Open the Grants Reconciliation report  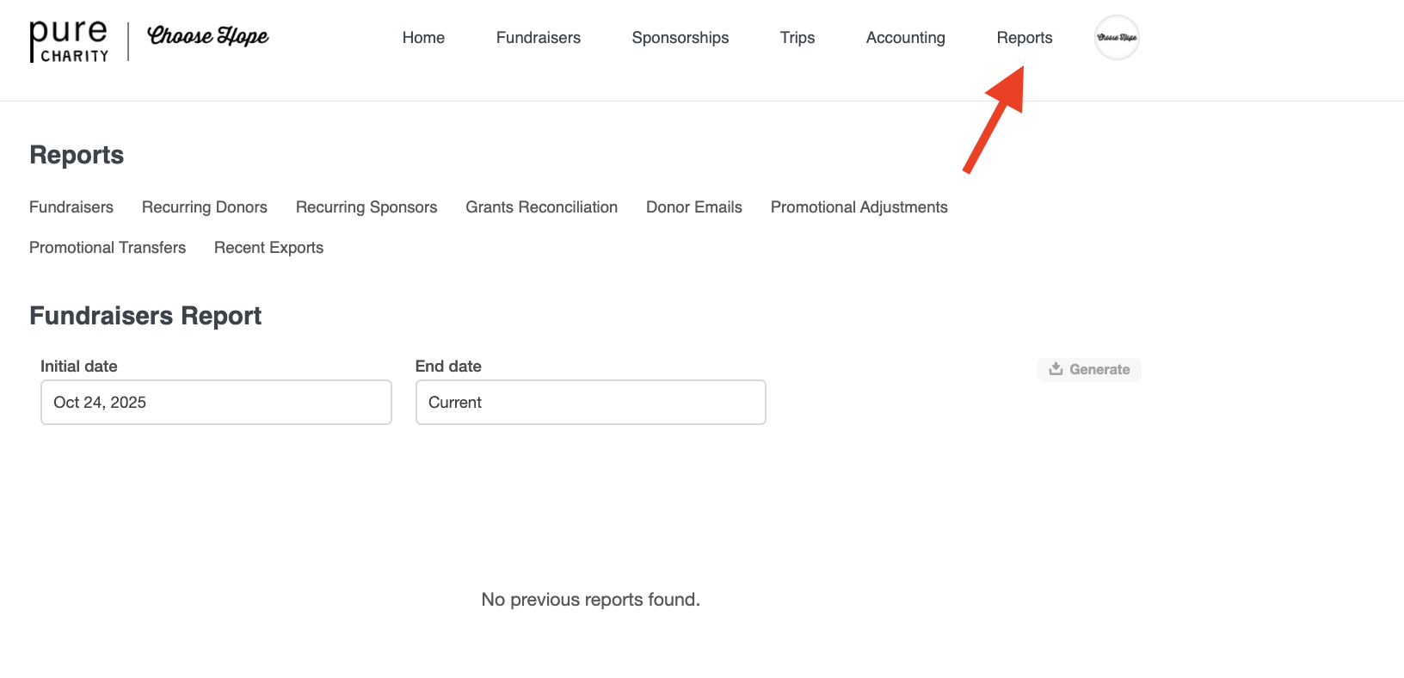point(541,207)
